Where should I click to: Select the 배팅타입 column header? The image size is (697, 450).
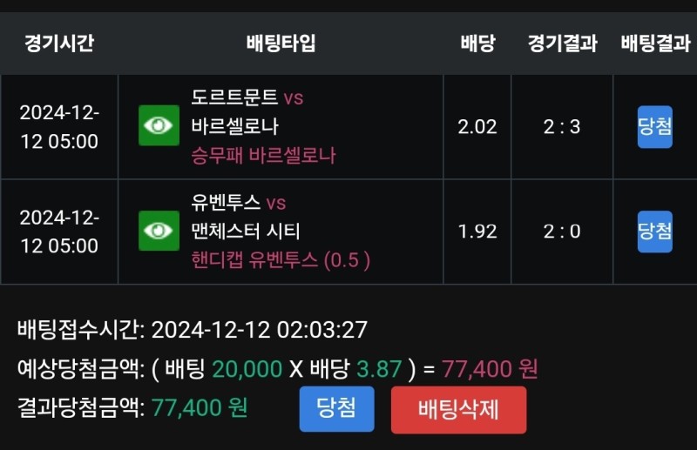click(x=281, y=43)
